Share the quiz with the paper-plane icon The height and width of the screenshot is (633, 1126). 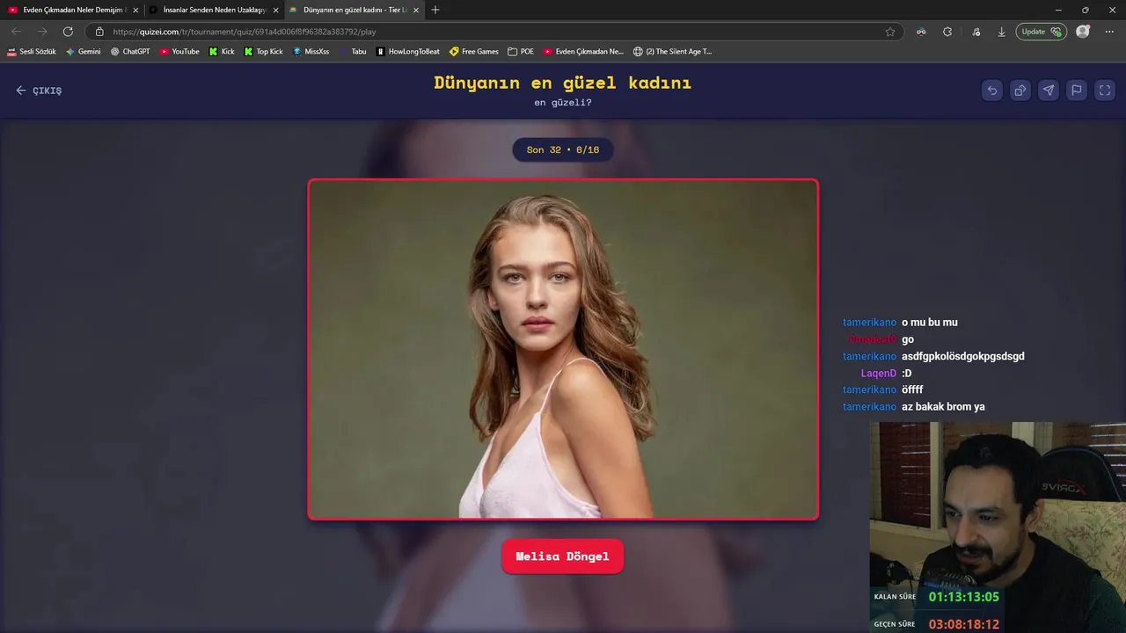click(x=1049, y=90)
